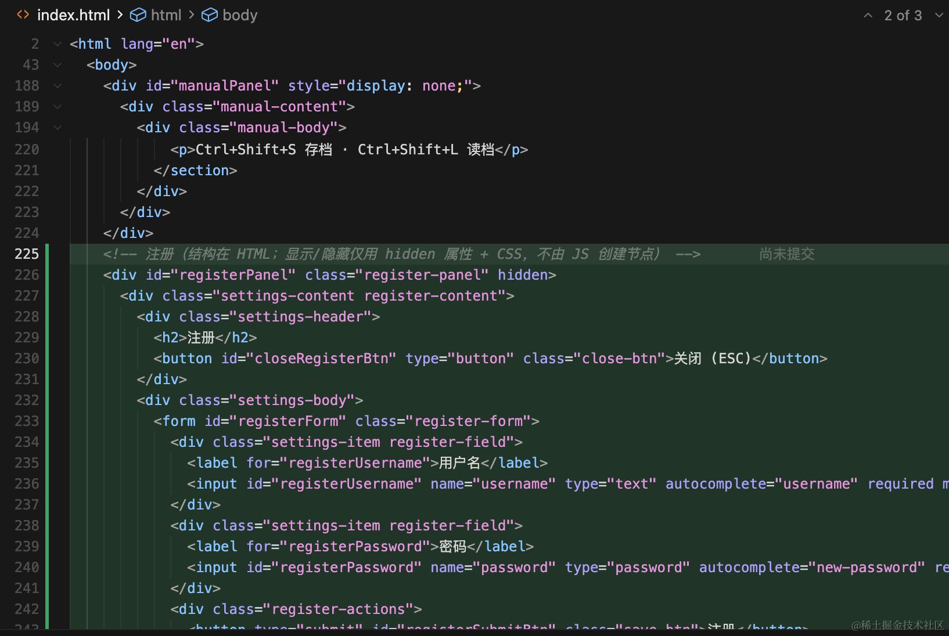Click the '2 of 3' change counter

point(903,16)
